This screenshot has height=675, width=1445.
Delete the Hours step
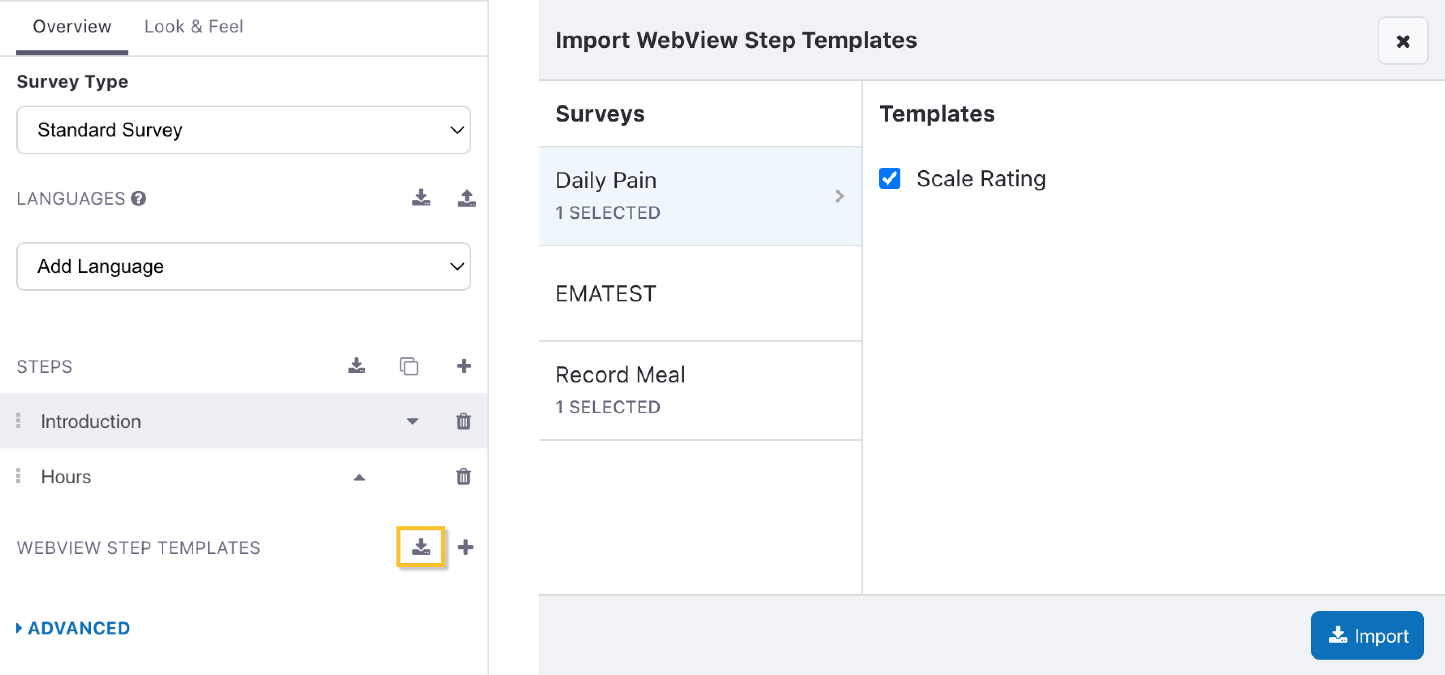[463, 476]
